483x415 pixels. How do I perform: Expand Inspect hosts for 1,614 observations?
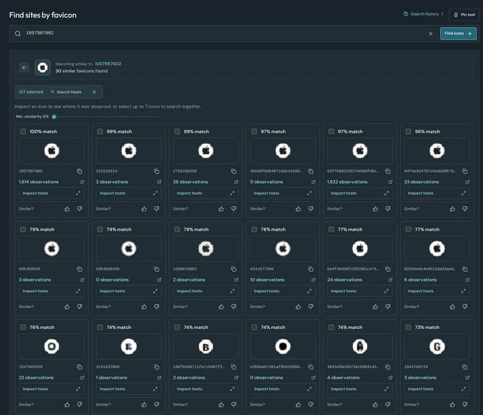[x=51, y=193]
